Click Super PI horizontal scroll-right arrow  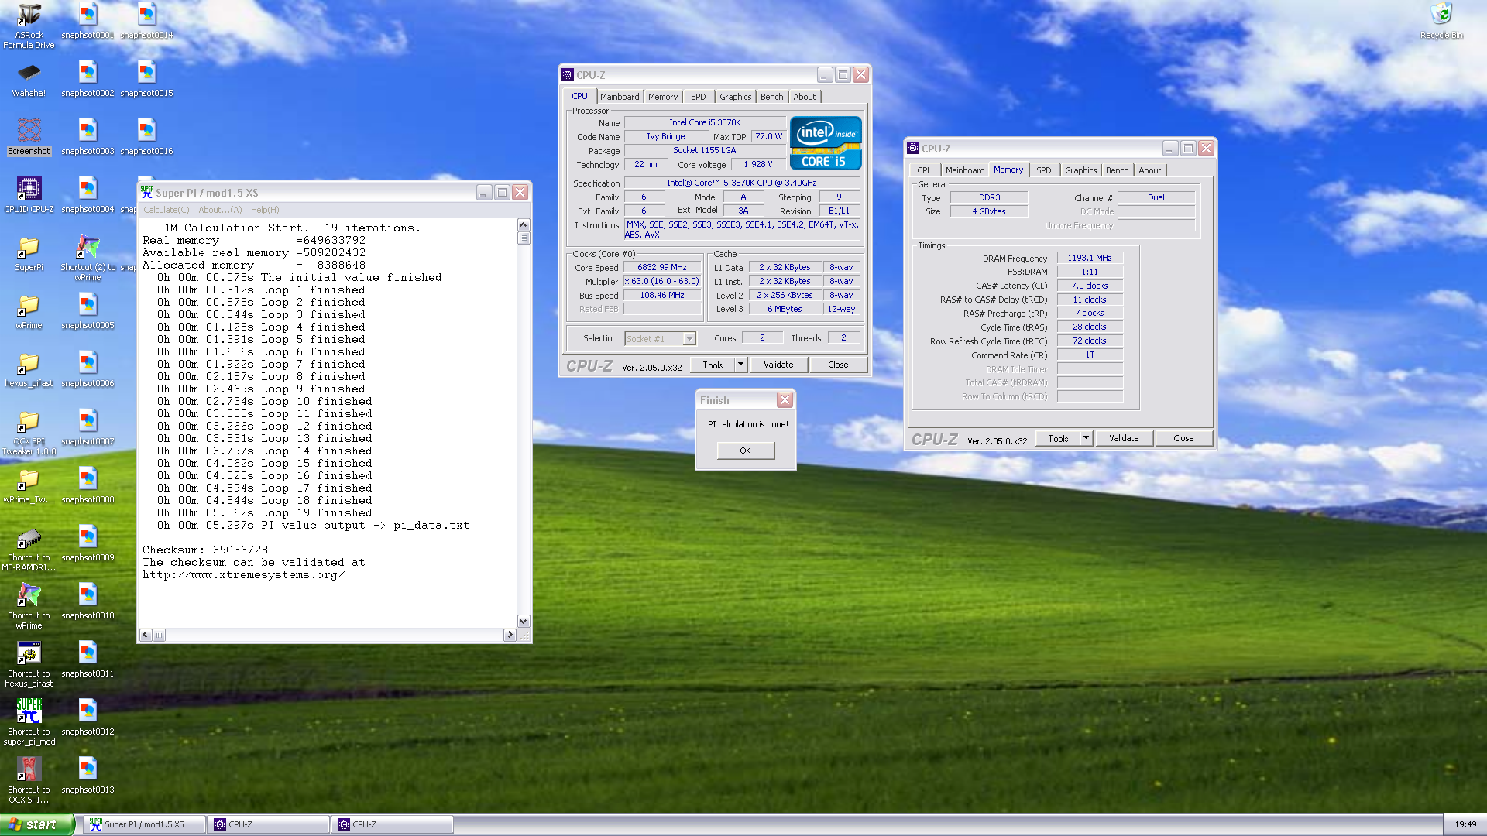[509, 635]
